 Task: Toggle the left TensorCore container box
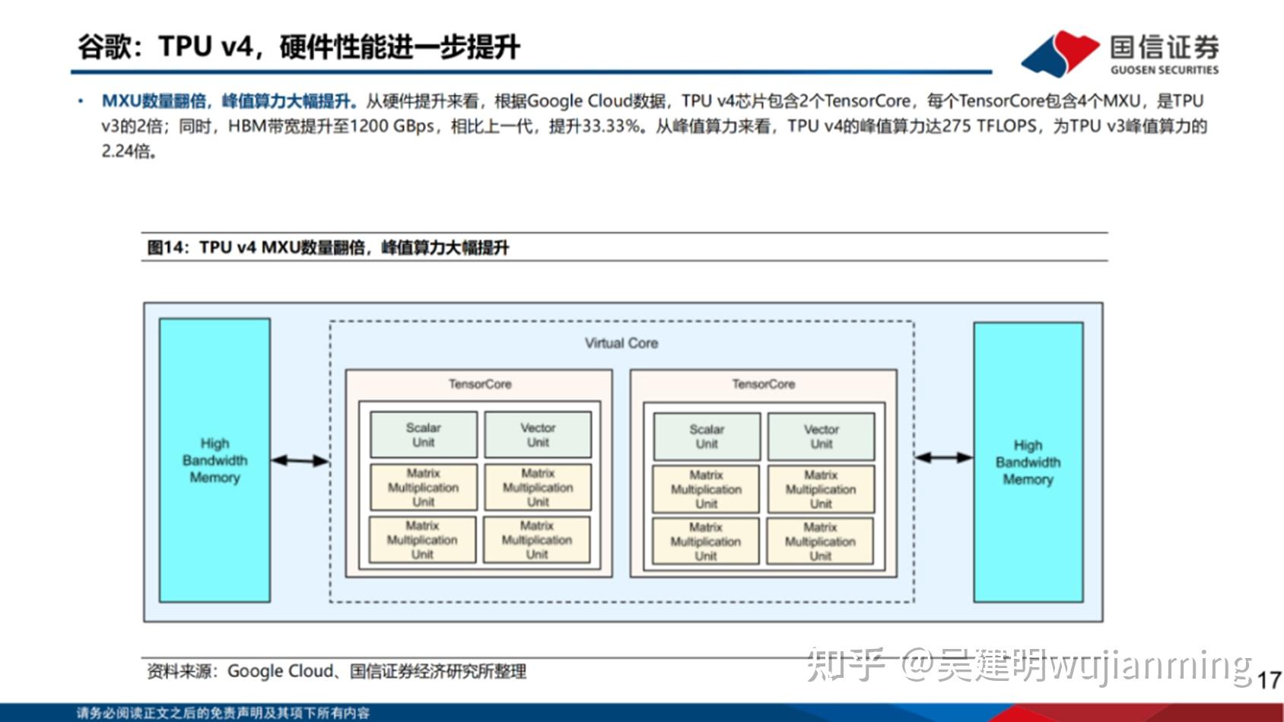point(479,384)
